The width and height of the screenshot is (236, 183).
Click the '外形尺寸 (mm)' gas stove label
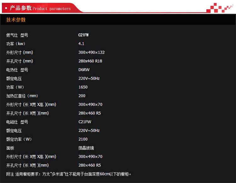tap(20, 53)
